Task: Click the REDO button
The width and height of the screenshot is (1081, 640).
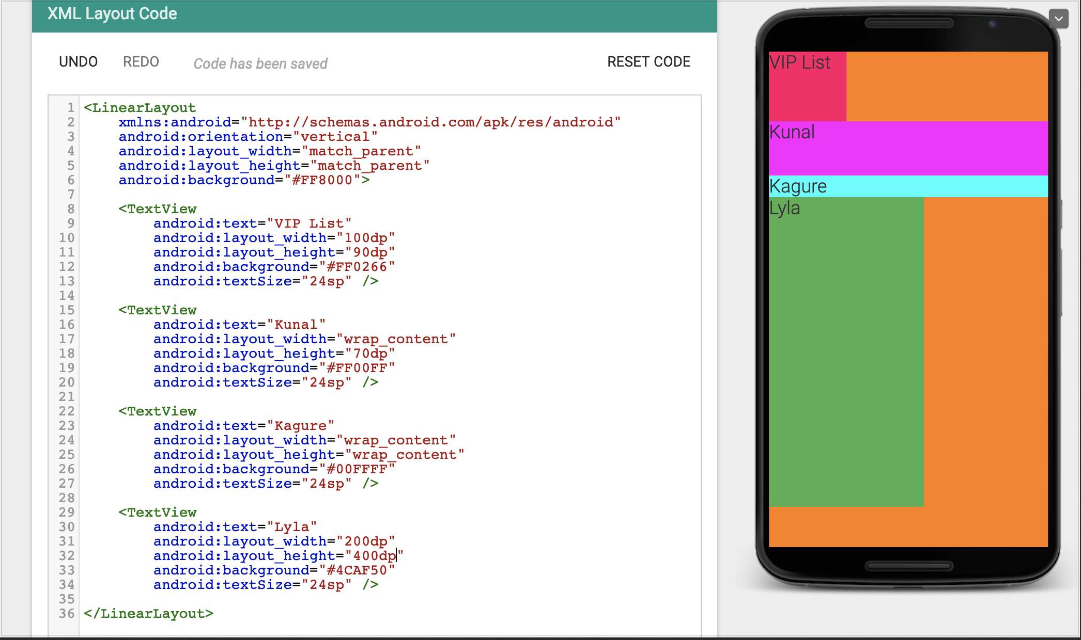Action: pyautogui.click(x=141, y=62)
